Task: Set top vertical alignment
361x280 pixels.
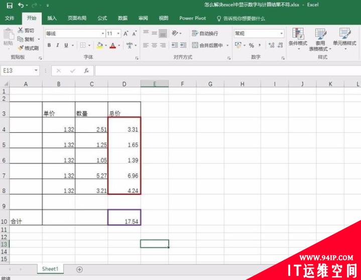Action: (146, 32)
